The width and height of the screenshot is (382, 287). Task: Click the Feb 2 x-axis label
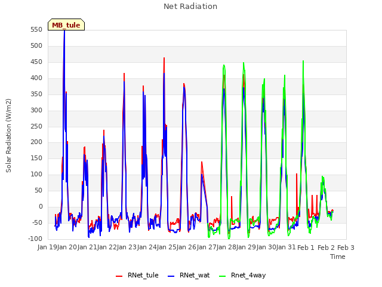coord(326,248)
